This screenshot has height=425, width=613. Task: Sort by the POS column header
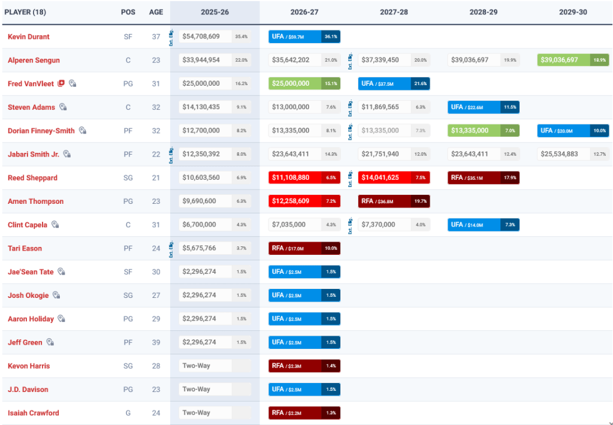[x=128, y=12]
